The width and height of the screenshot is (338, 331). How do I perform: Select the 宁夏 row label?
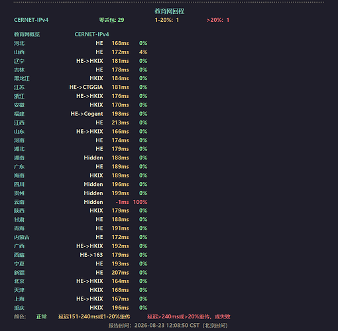pyautogui.click(x=19, y=263)
